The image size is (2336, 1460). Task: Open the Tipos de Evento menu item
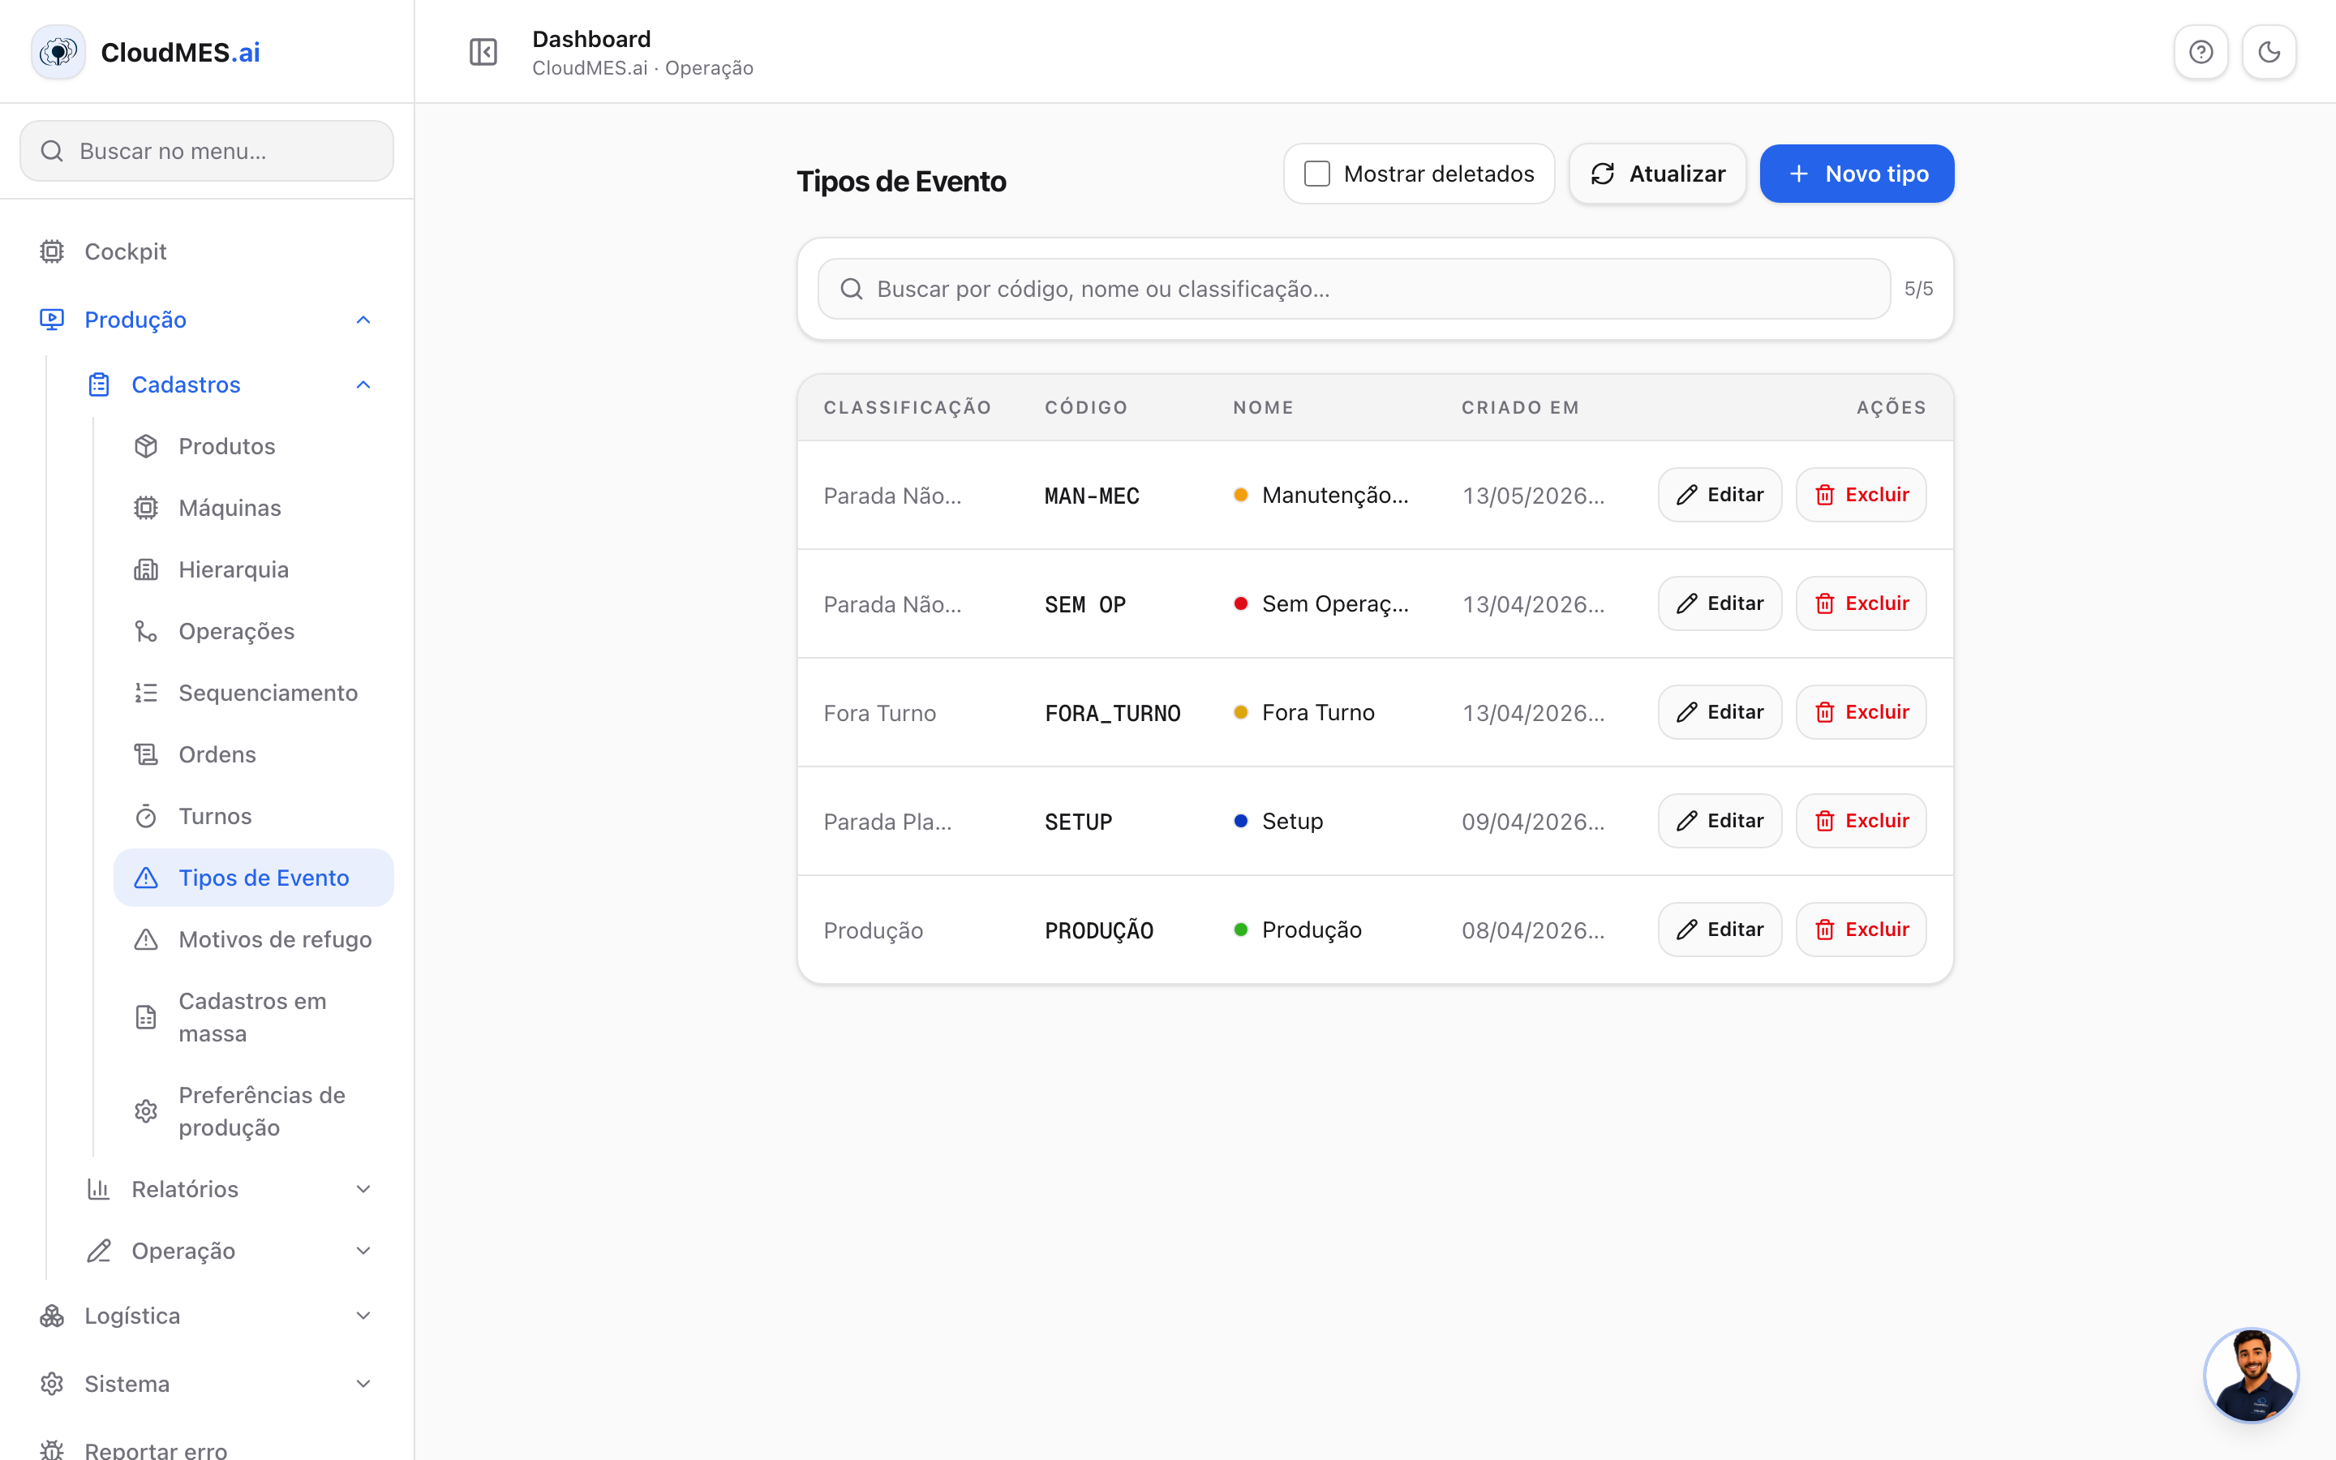point(254,878)
